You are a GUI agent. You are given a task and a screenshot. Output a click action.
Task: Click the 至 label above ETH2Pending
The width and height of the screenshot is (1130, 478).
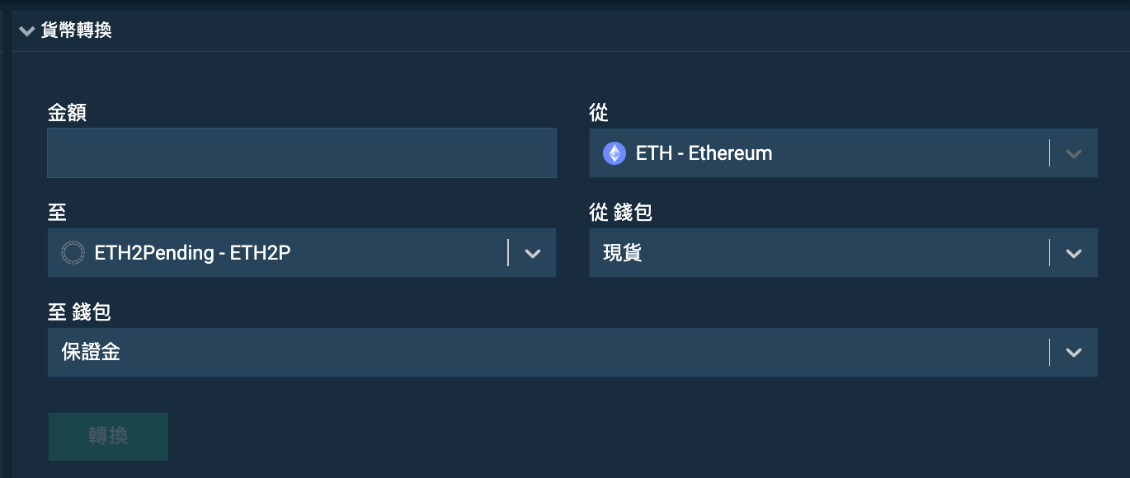tap(57, 213)
